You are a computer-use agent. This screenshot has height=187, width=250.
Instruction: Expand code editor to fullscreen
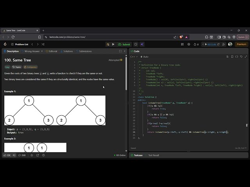tap(246, 56)
